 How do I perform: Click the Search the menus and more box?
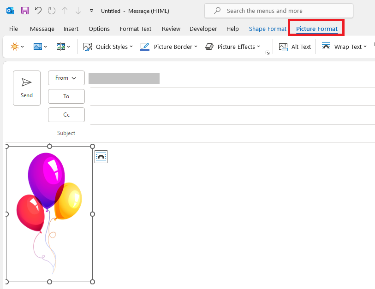[x=279, y=11]
